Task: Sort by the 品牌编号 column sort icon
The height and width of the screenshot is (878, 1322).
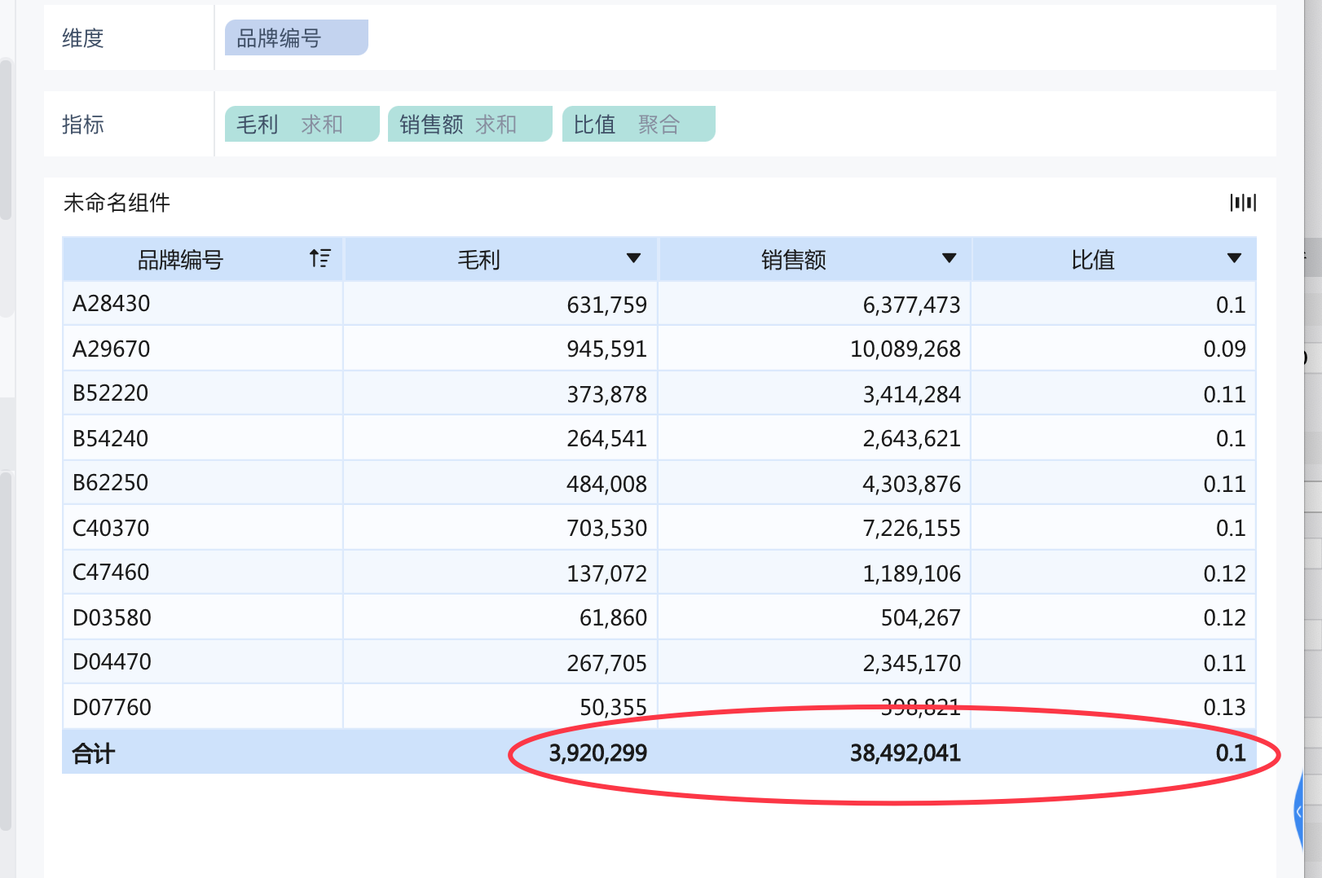Action: tap(319, 258)
